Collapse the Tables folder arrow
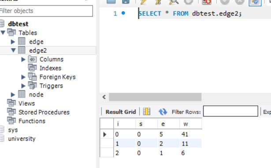 point(3,33)
